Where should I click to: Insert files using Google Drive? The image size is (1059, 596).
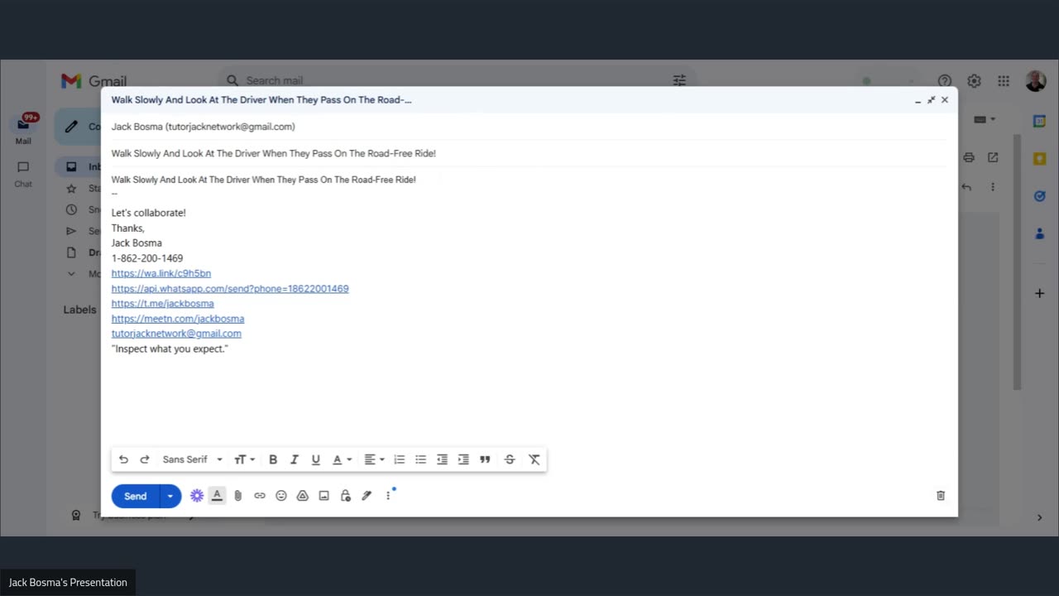pyautogui.click(x=303, y=495)
